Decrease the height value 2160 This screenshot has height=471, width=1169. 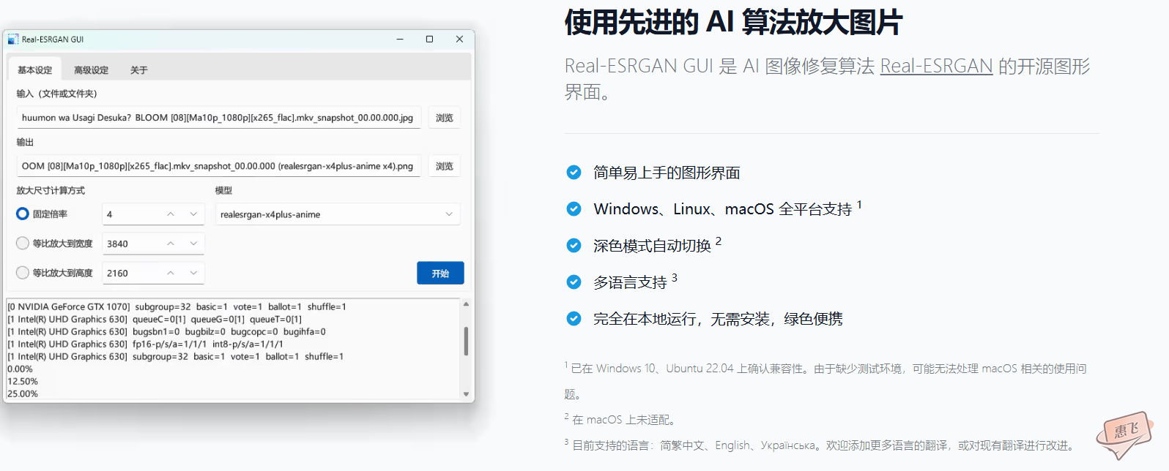tap(193, 273)
